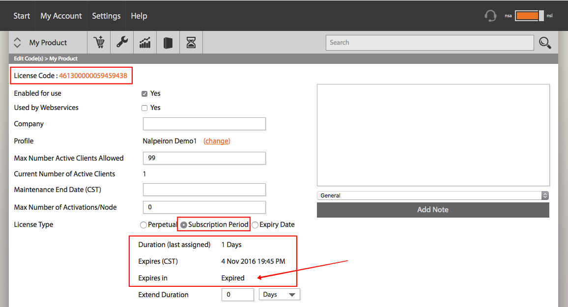Click My Product breadcrumb text
Screen dimensions: 568x307
tap(63, 58)
